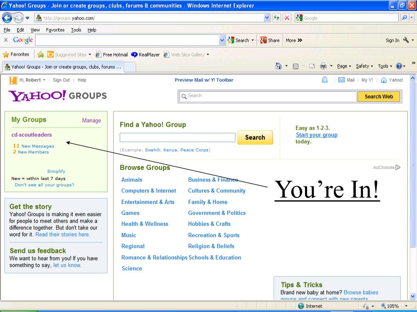The height and width of the screenshot is (312, 417).
Task: Open the Suggested Sites dropdown
Action: point(90,55)
